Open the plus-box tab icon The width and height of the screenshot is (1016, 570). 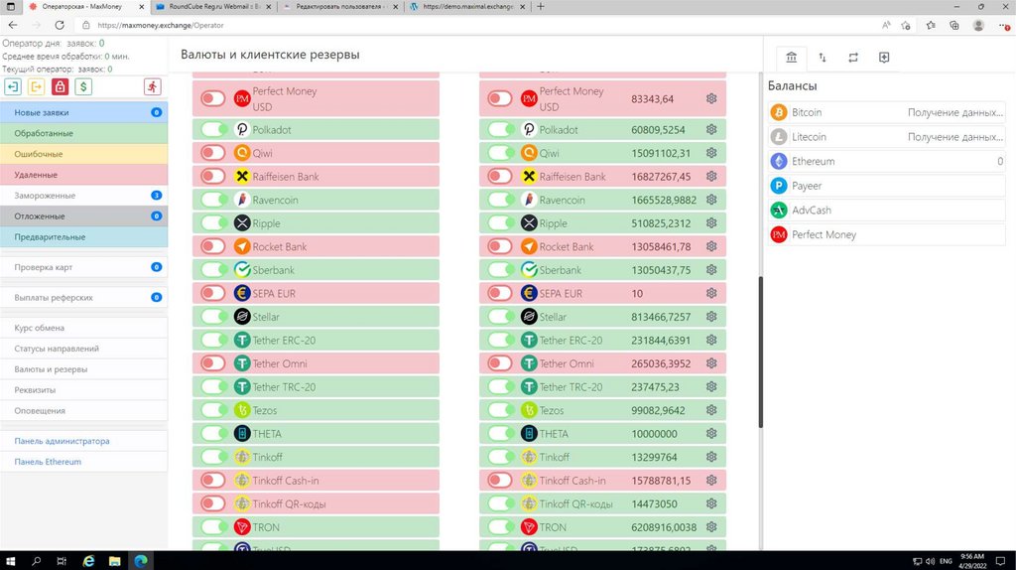(x=884, y=58)
